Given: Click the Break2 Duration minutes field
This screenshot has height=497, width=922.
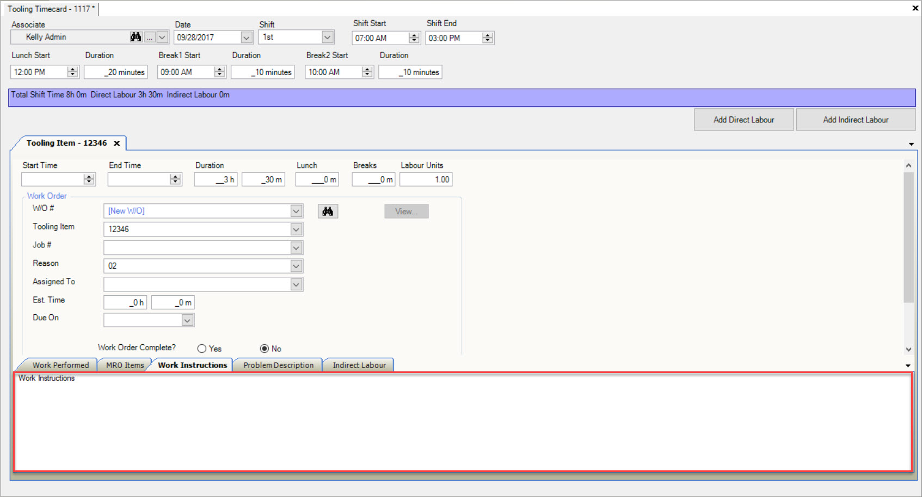Looking at the screenshot, I should pyautogui.click(x=410, y=72).
